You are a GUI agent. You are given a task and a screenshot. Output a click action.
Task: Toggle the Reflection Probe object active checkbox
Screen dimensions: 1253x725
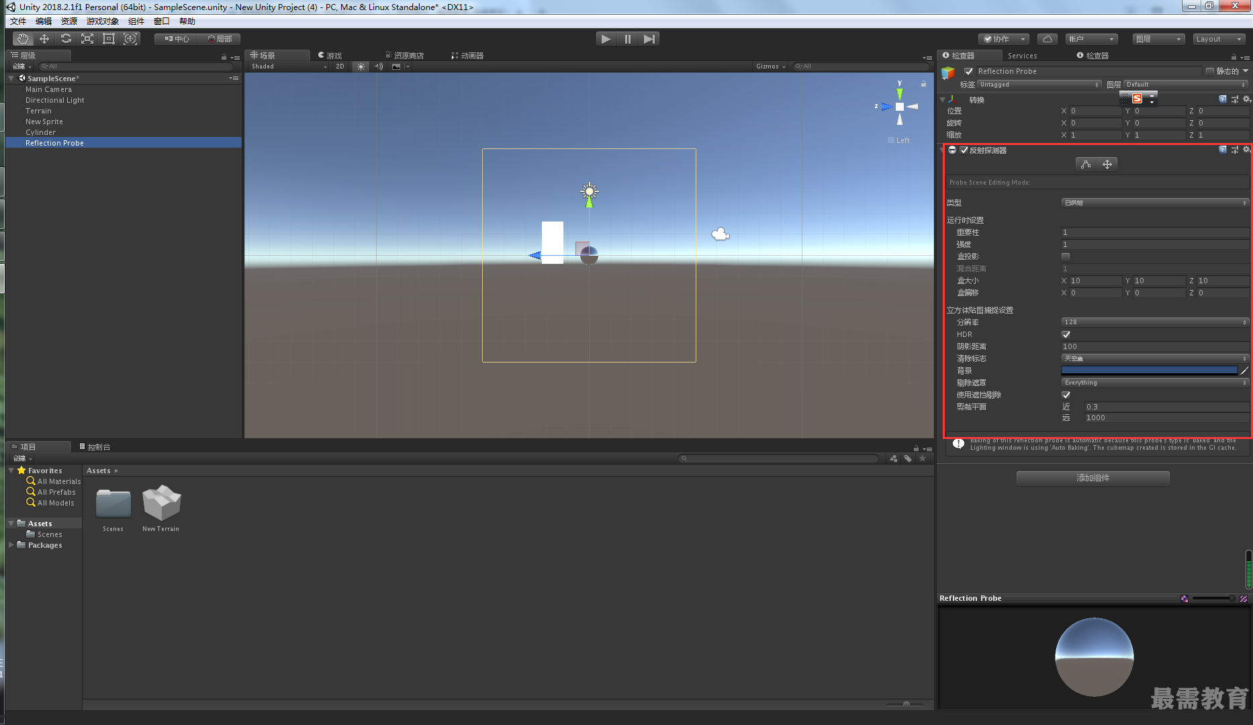(968, 71)
